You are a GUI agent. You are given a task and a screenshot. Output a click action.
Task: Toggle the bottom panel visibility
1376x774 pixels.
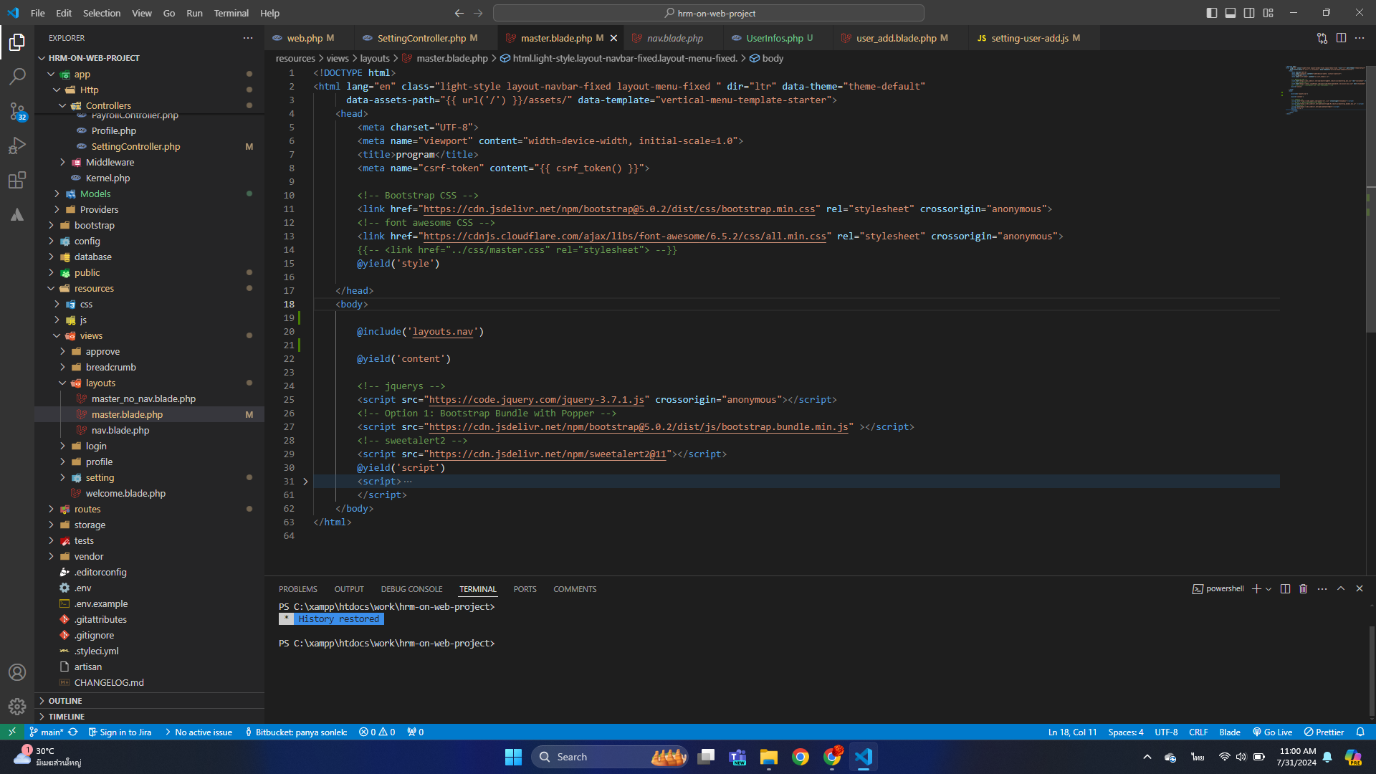click(x=1231, y=13)
